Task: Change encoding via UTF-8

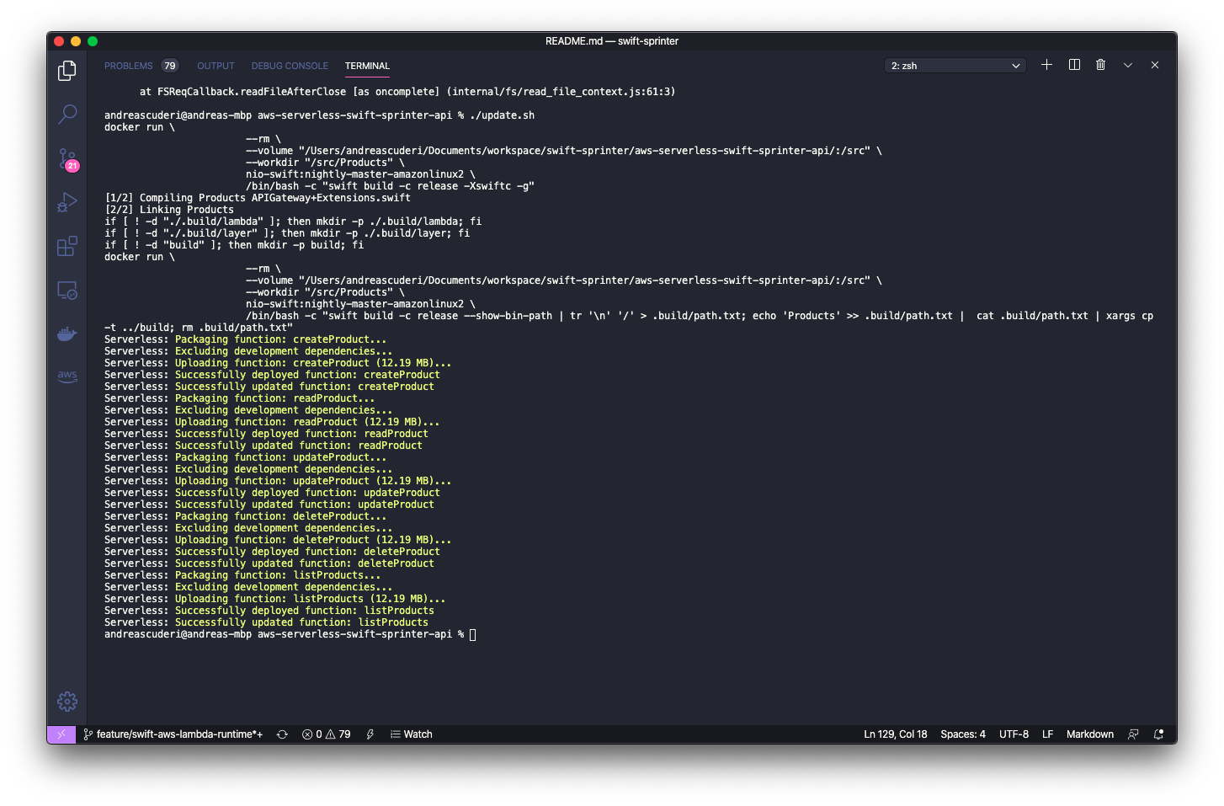Action: tap(1014, 734)
